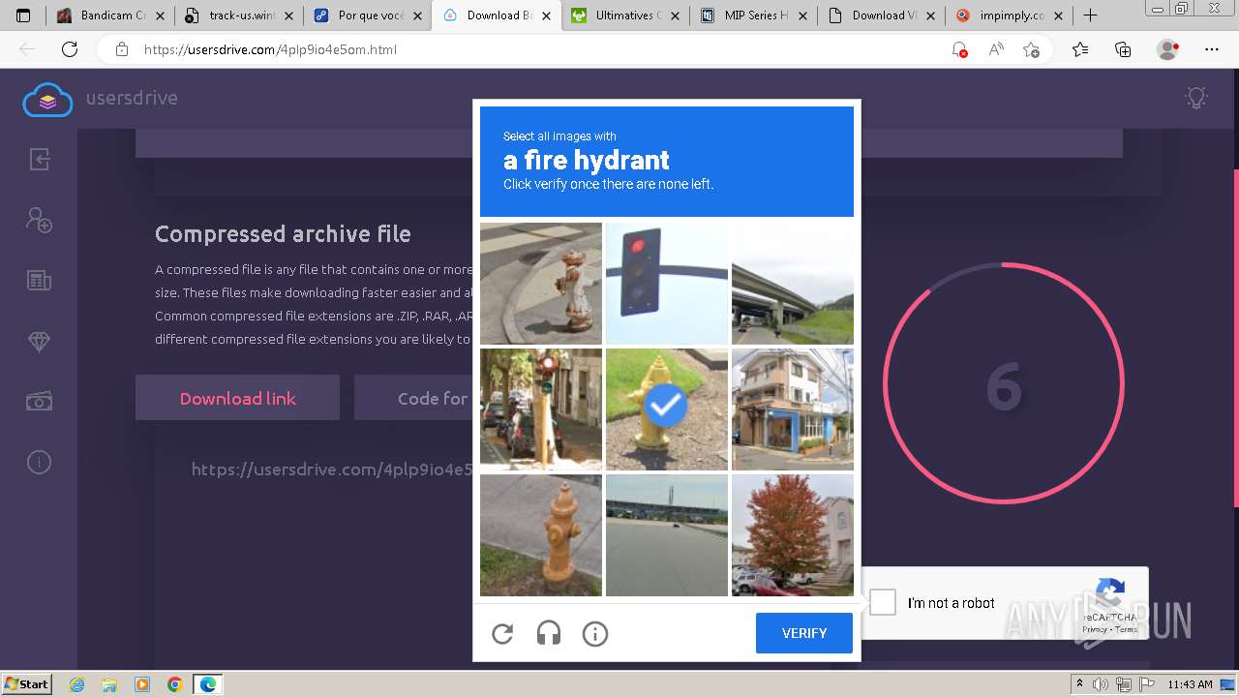
Task: Switch to Download Vi browser tab
Action: pos(883,15)
